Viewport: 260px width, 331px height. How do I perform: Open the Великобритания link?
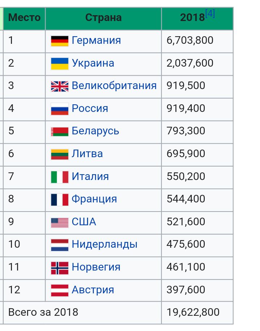coord(114,85)
